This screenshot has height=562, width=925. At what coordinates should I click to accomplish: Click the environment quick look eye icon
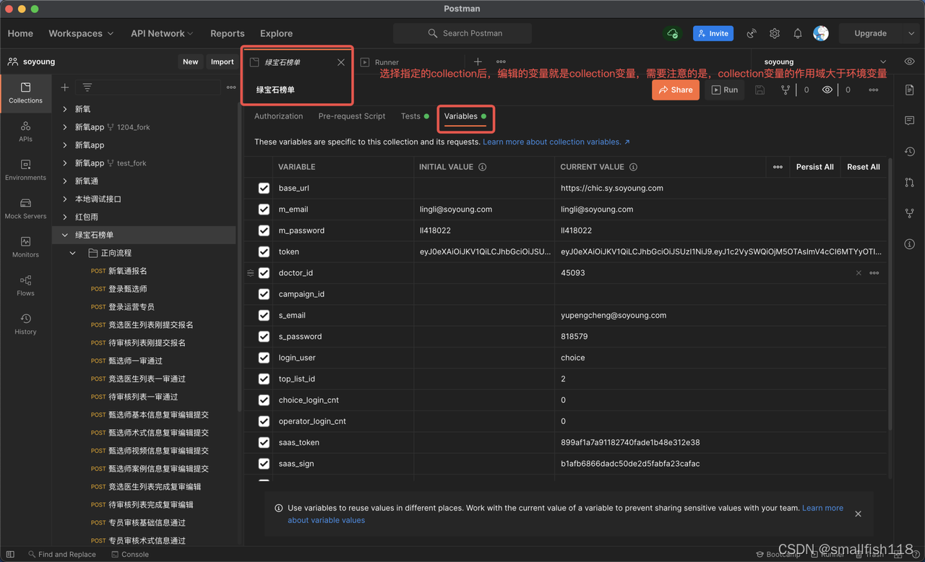click(x=909, y=62)
